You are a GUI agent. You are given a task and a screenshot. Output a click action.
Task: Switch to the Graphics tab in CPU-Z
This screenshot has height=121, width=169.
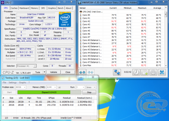point(52,8)
